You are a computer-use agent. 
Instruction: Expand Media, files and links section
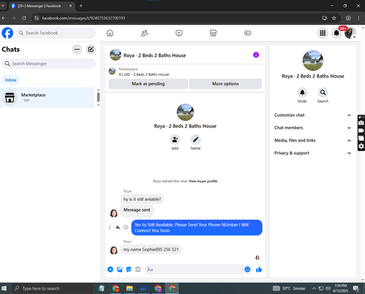(x=312, y=140)
